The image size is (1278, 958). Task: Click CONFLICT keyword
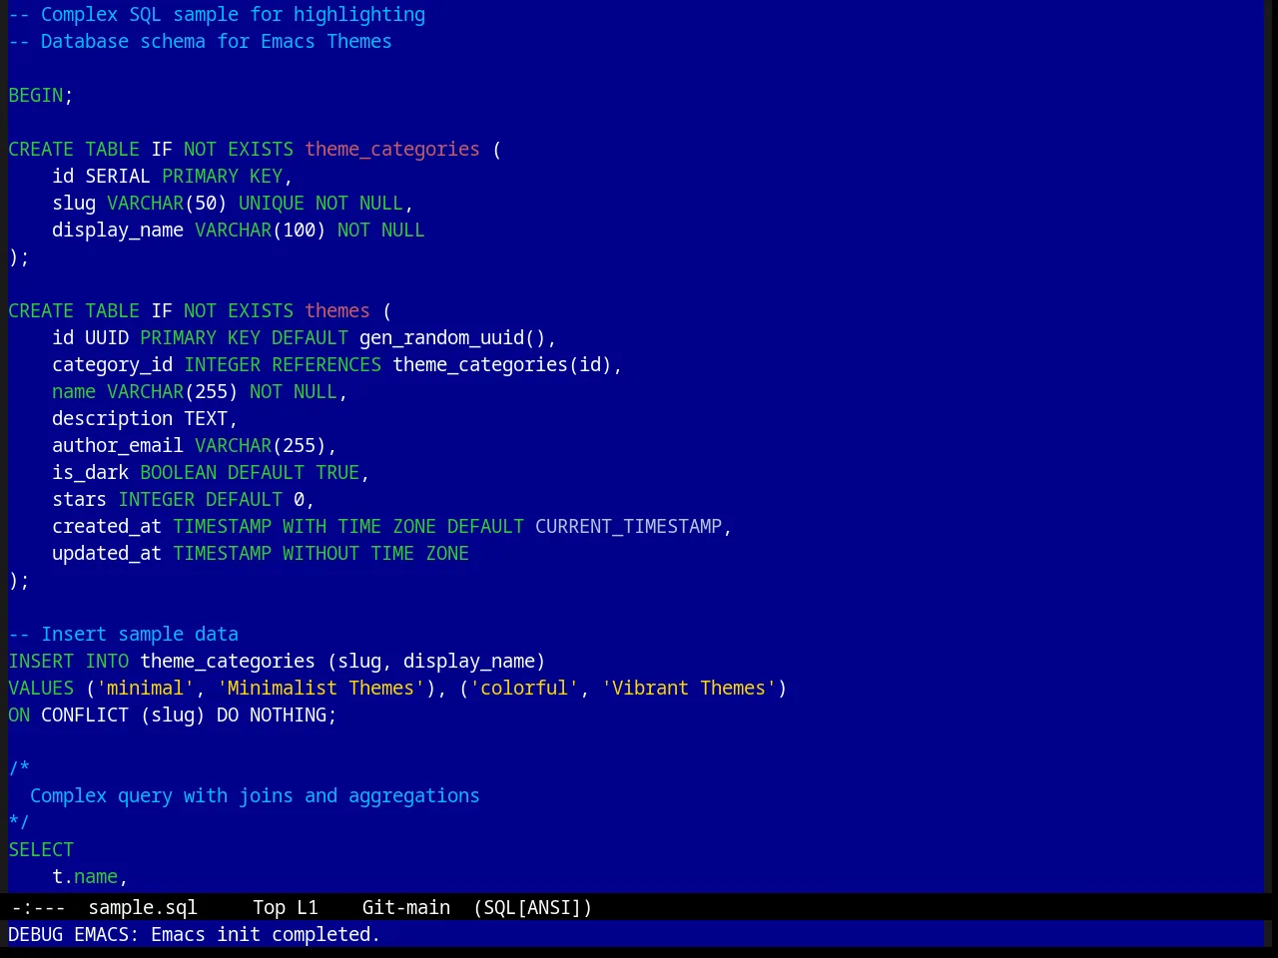tap(85, 716)
